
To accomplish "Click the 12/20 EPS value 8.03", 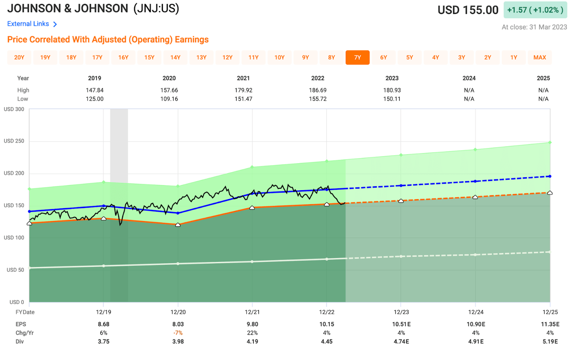I will coord(178,323).
